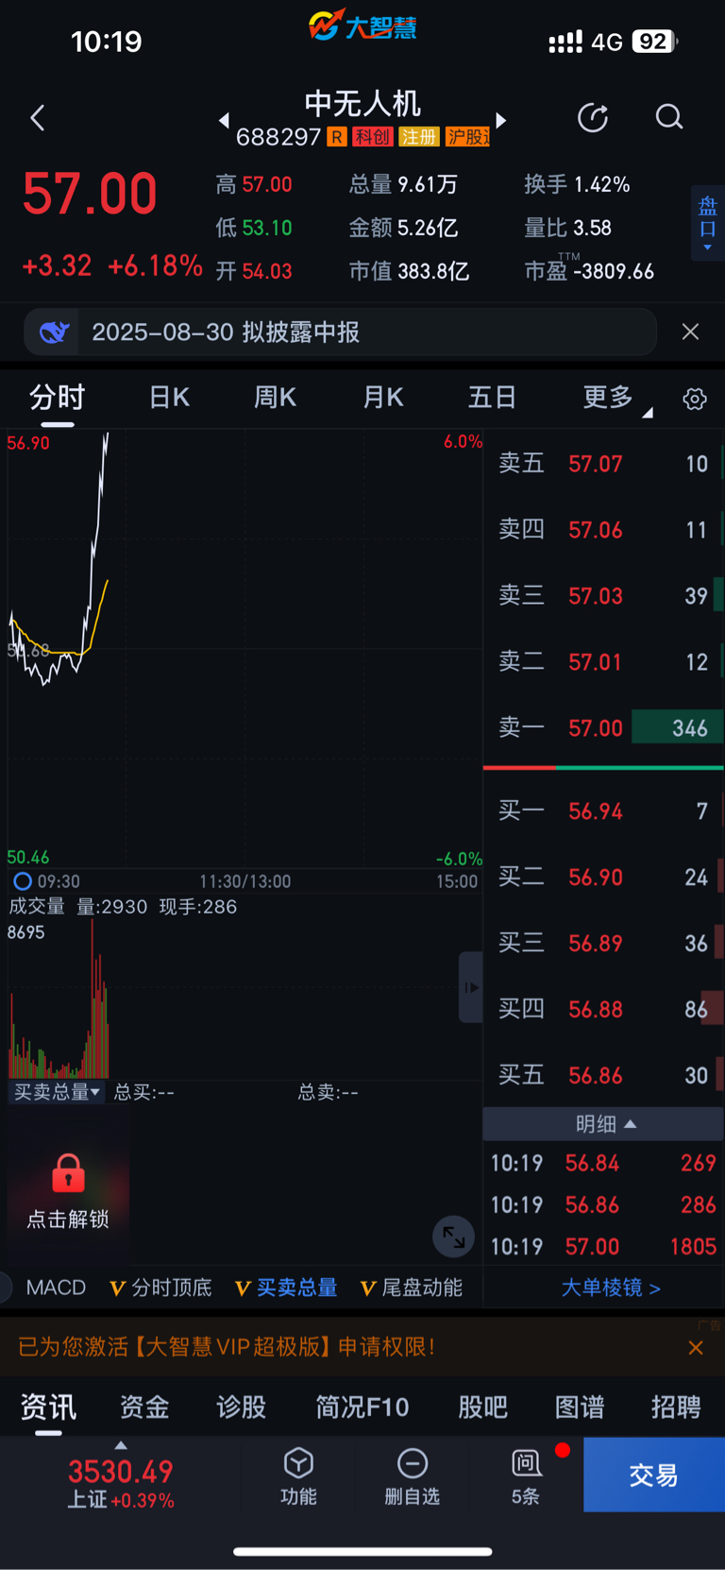Viewport: 725px width, 1570px height.
Task: Tap the 成交量 volume bar chart
Action: click(x=244, y=998)
